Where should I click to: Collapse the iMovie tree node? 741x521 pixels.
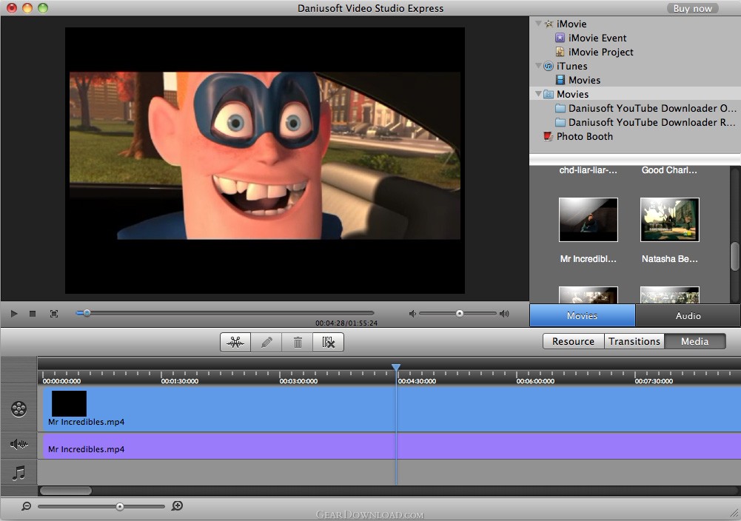(x=538, y=23)
